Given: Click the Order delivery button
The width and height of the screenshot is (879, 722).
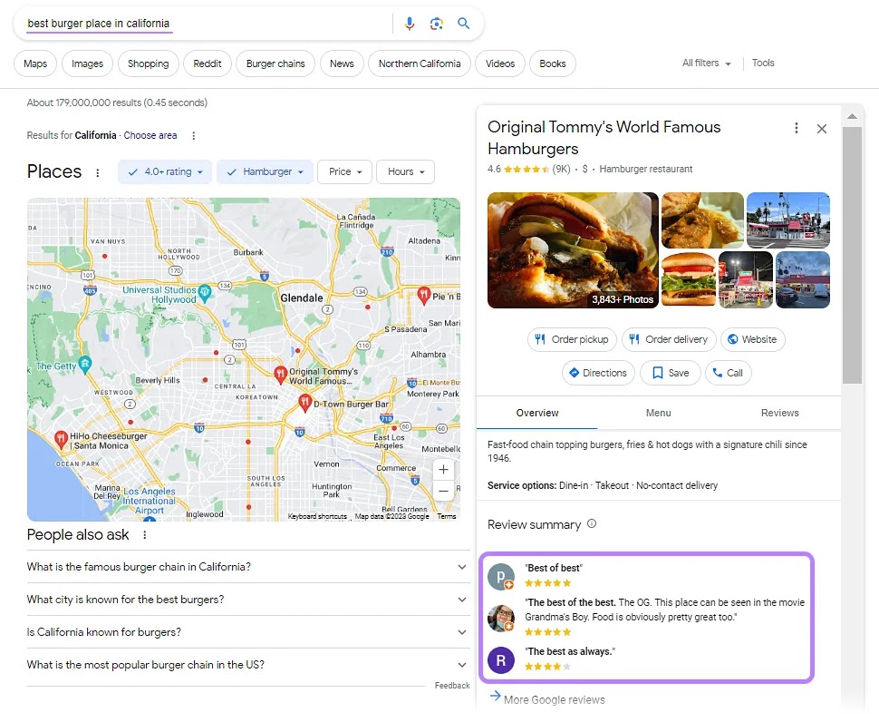Looking at the screenshot, I should tap(669, 340).
